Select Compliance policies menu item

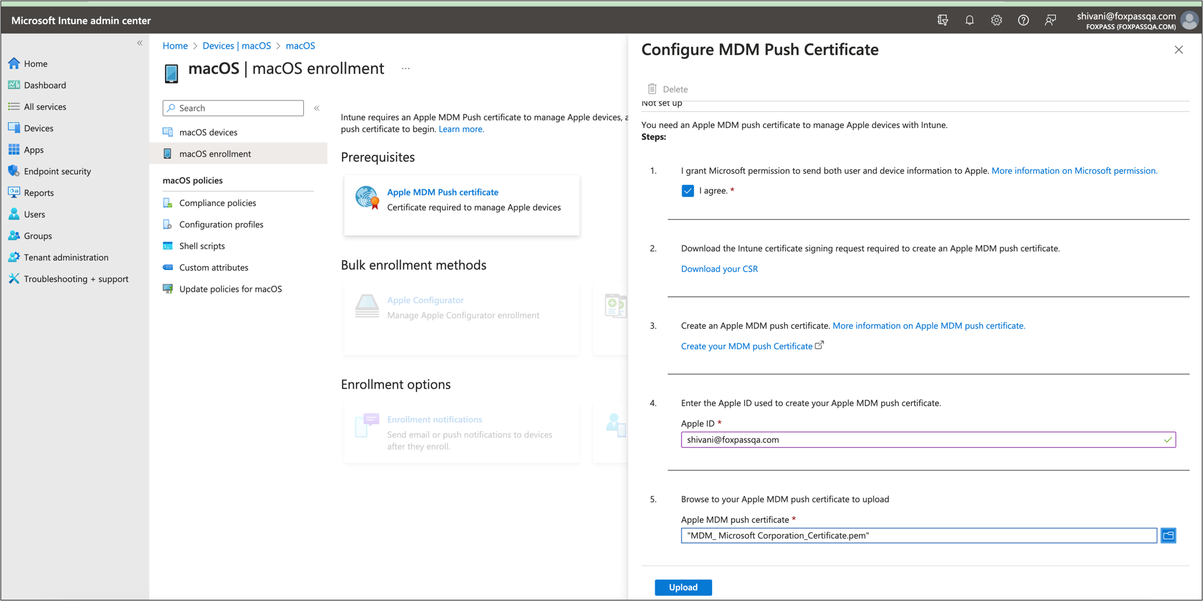click(218, 203)
